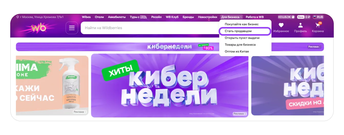Screen dimensions: 344x135
Task: Go to the WB Клуб link
Action: 172,17
